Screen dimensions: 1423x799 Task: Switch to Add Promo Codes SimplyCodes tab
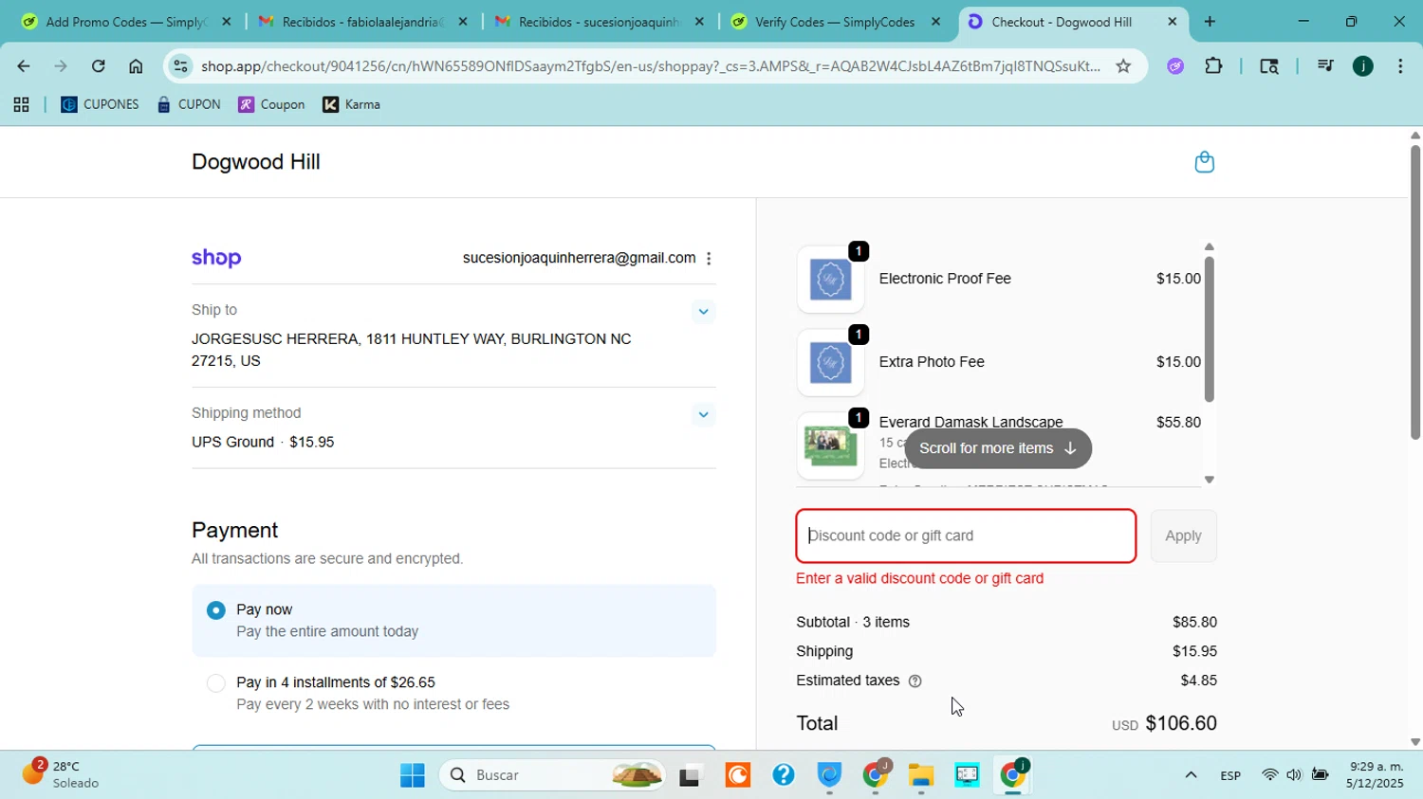click(x=125, y=22)
